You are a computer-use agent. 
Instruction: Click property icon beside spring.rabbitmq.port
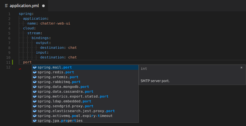click(x=35, y=82)
